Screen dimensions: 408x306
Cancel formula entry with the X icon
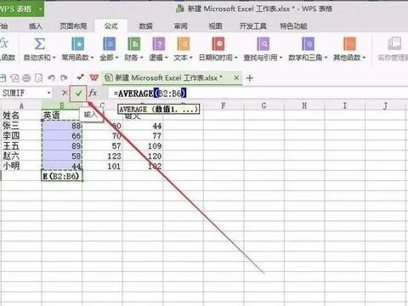tap(65, 93)
